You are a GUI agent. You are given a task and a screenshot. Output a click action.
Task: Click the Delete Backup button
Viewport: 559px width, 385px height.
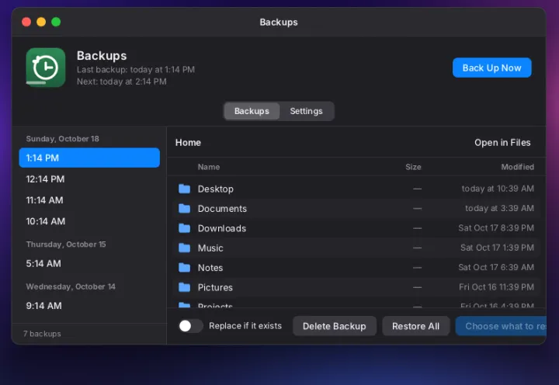point(335,326)
